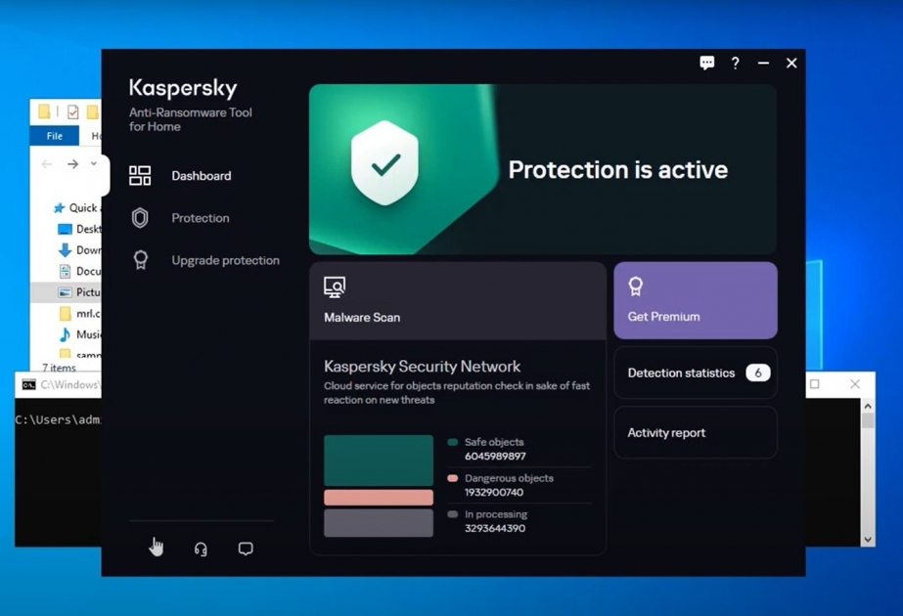Click the Protection shield icon in sidebar
Viewport: 903px width, 616px height.
click(x=140, y=218)
